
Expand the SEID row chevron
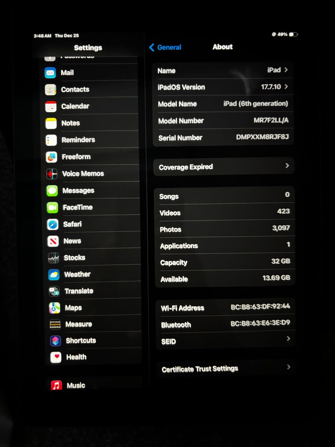point(288,338)
